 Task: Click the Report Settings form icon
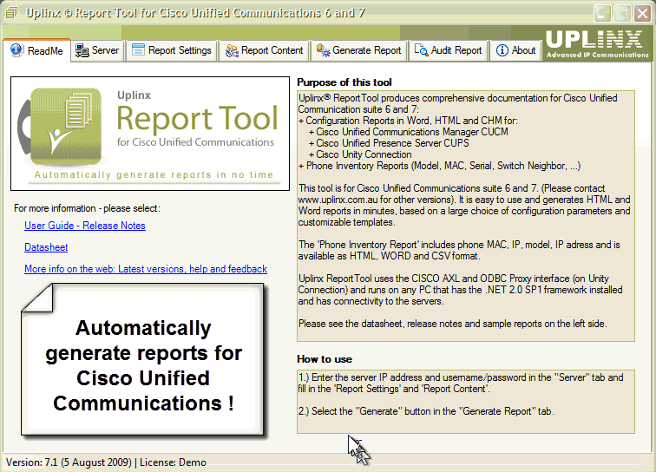pos(138,49)
